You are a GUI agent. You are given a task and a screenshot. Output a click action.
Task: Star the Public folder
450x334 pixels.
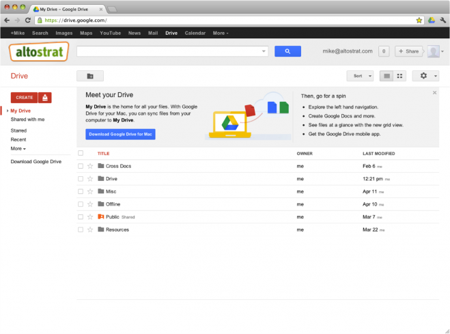tap(90, 217)
